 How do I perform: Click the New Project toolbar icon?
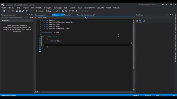coord(12,11)
